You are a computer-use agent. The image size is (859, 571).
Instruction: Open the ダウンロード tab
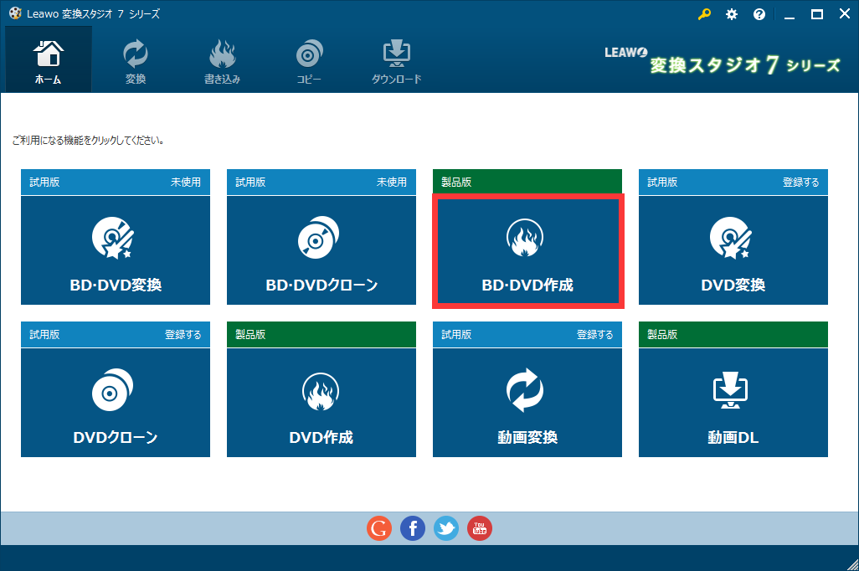tap(396, 59)
